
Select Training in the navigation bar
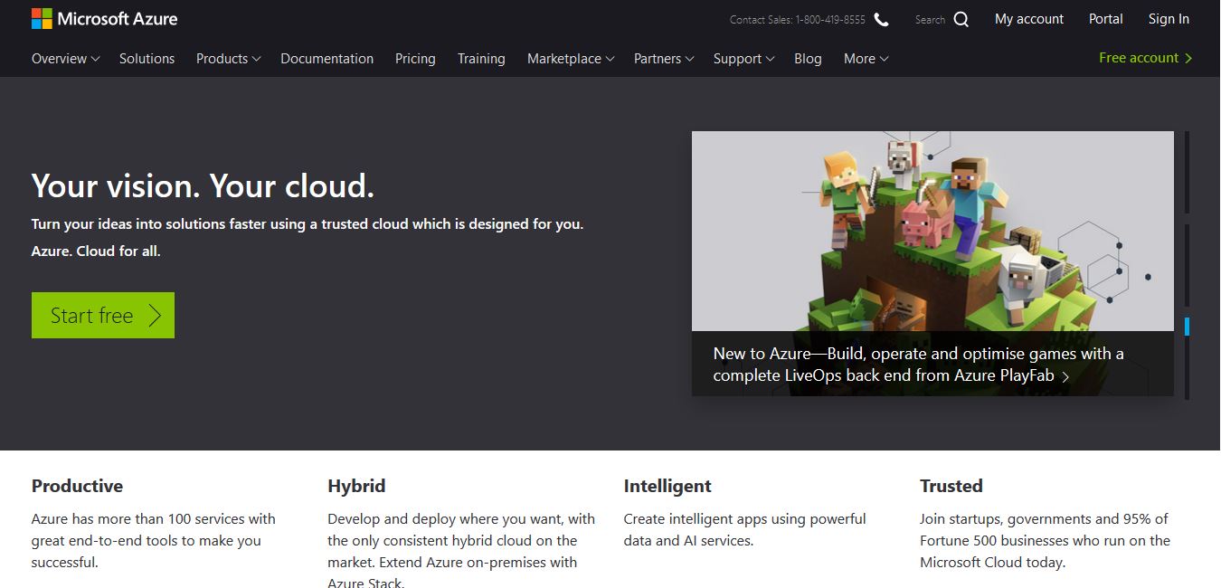(x=481, y=59)
